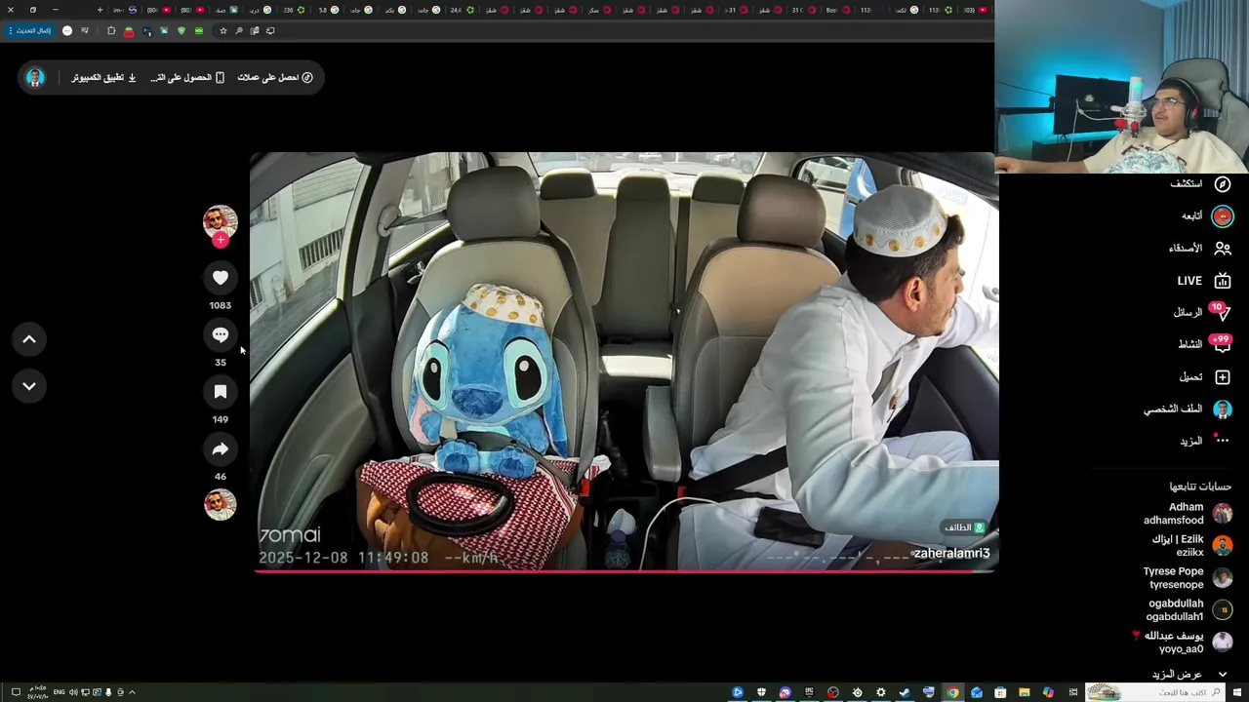Expand hidden system tray icons chevron

[x=132, y=692]
